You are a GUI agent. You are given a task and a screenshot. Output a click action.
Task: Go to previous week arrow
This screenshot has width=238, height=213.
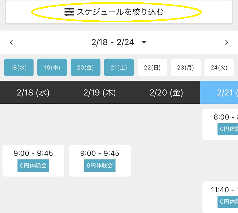11,42
